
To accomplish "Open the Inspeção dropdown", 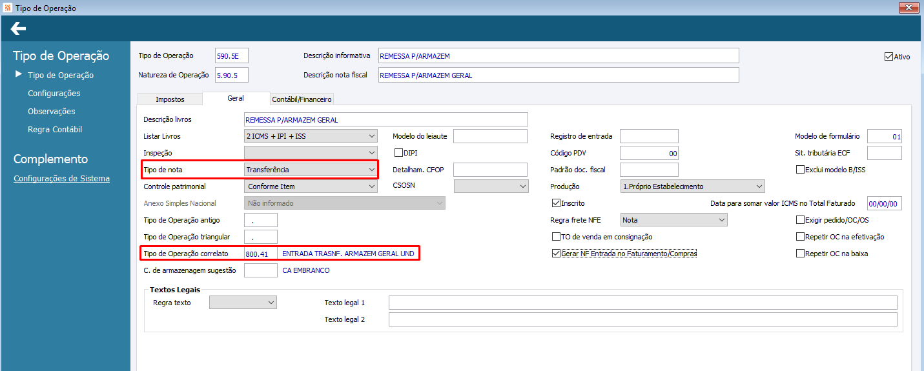I will pyautogui.click(x=311, y=153).
